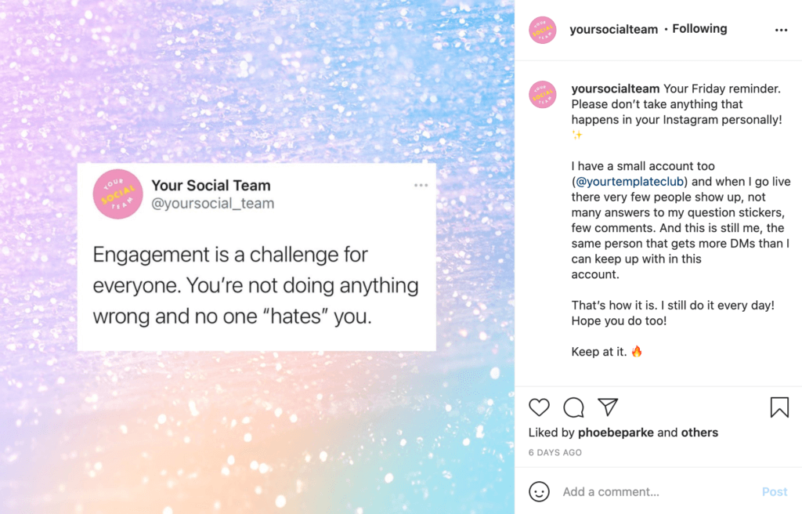Toggle the Following status button
The height and width of the screenshot is (514, 802).
(699, 29)
